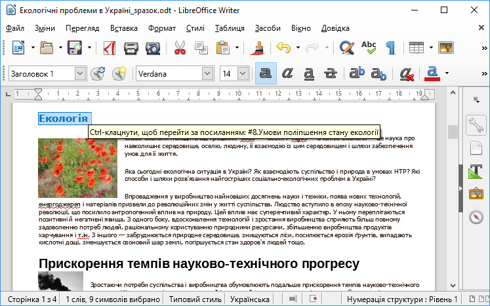Print the document with the printer icon
This screenshot has width=490, height=306.
(131, 48)
